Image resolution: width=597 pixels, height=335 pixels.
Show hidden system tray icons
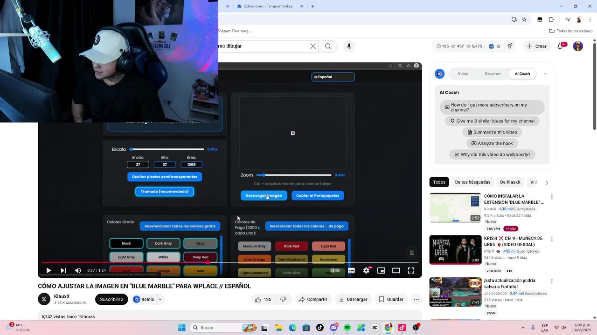coord(522,328)
